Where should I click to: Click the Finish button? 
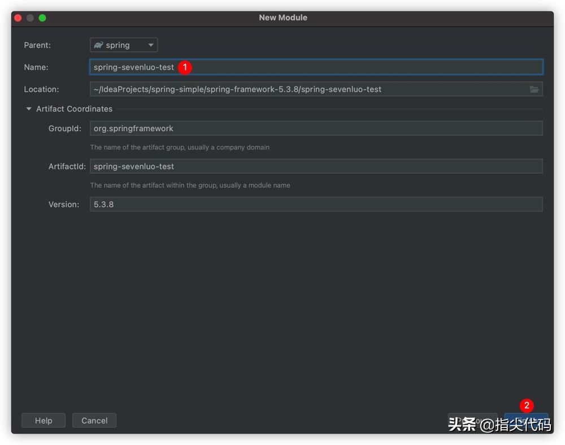click(526, 421)
